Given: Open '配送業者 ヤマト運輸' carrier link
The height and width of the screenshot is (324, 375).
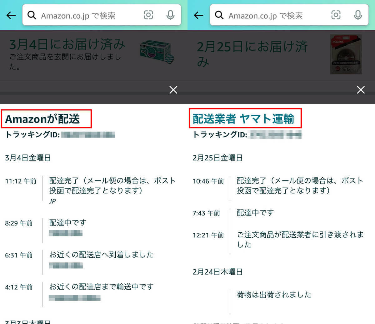Looking at the screenshot, I should pyautogui.click(x=243, y=119).
